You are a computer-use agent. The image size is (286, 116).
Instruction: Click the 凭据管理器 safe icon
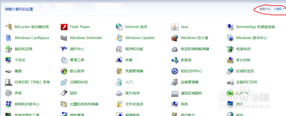click(x=120, y=71)
